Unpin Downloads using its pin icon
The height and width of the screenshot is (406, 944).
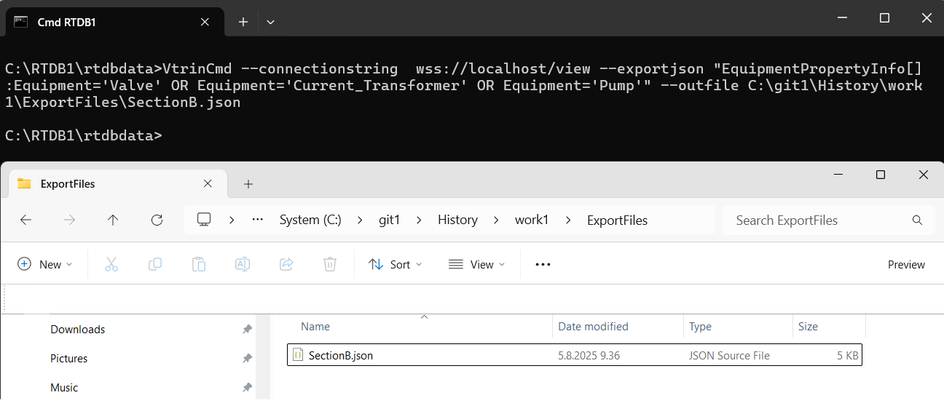247,329
